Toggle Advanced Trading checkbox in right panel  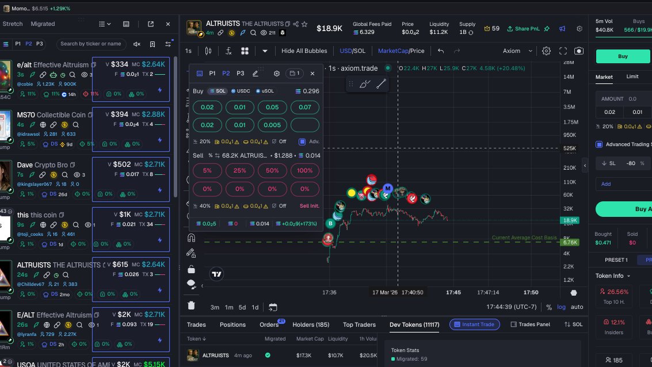599,144
